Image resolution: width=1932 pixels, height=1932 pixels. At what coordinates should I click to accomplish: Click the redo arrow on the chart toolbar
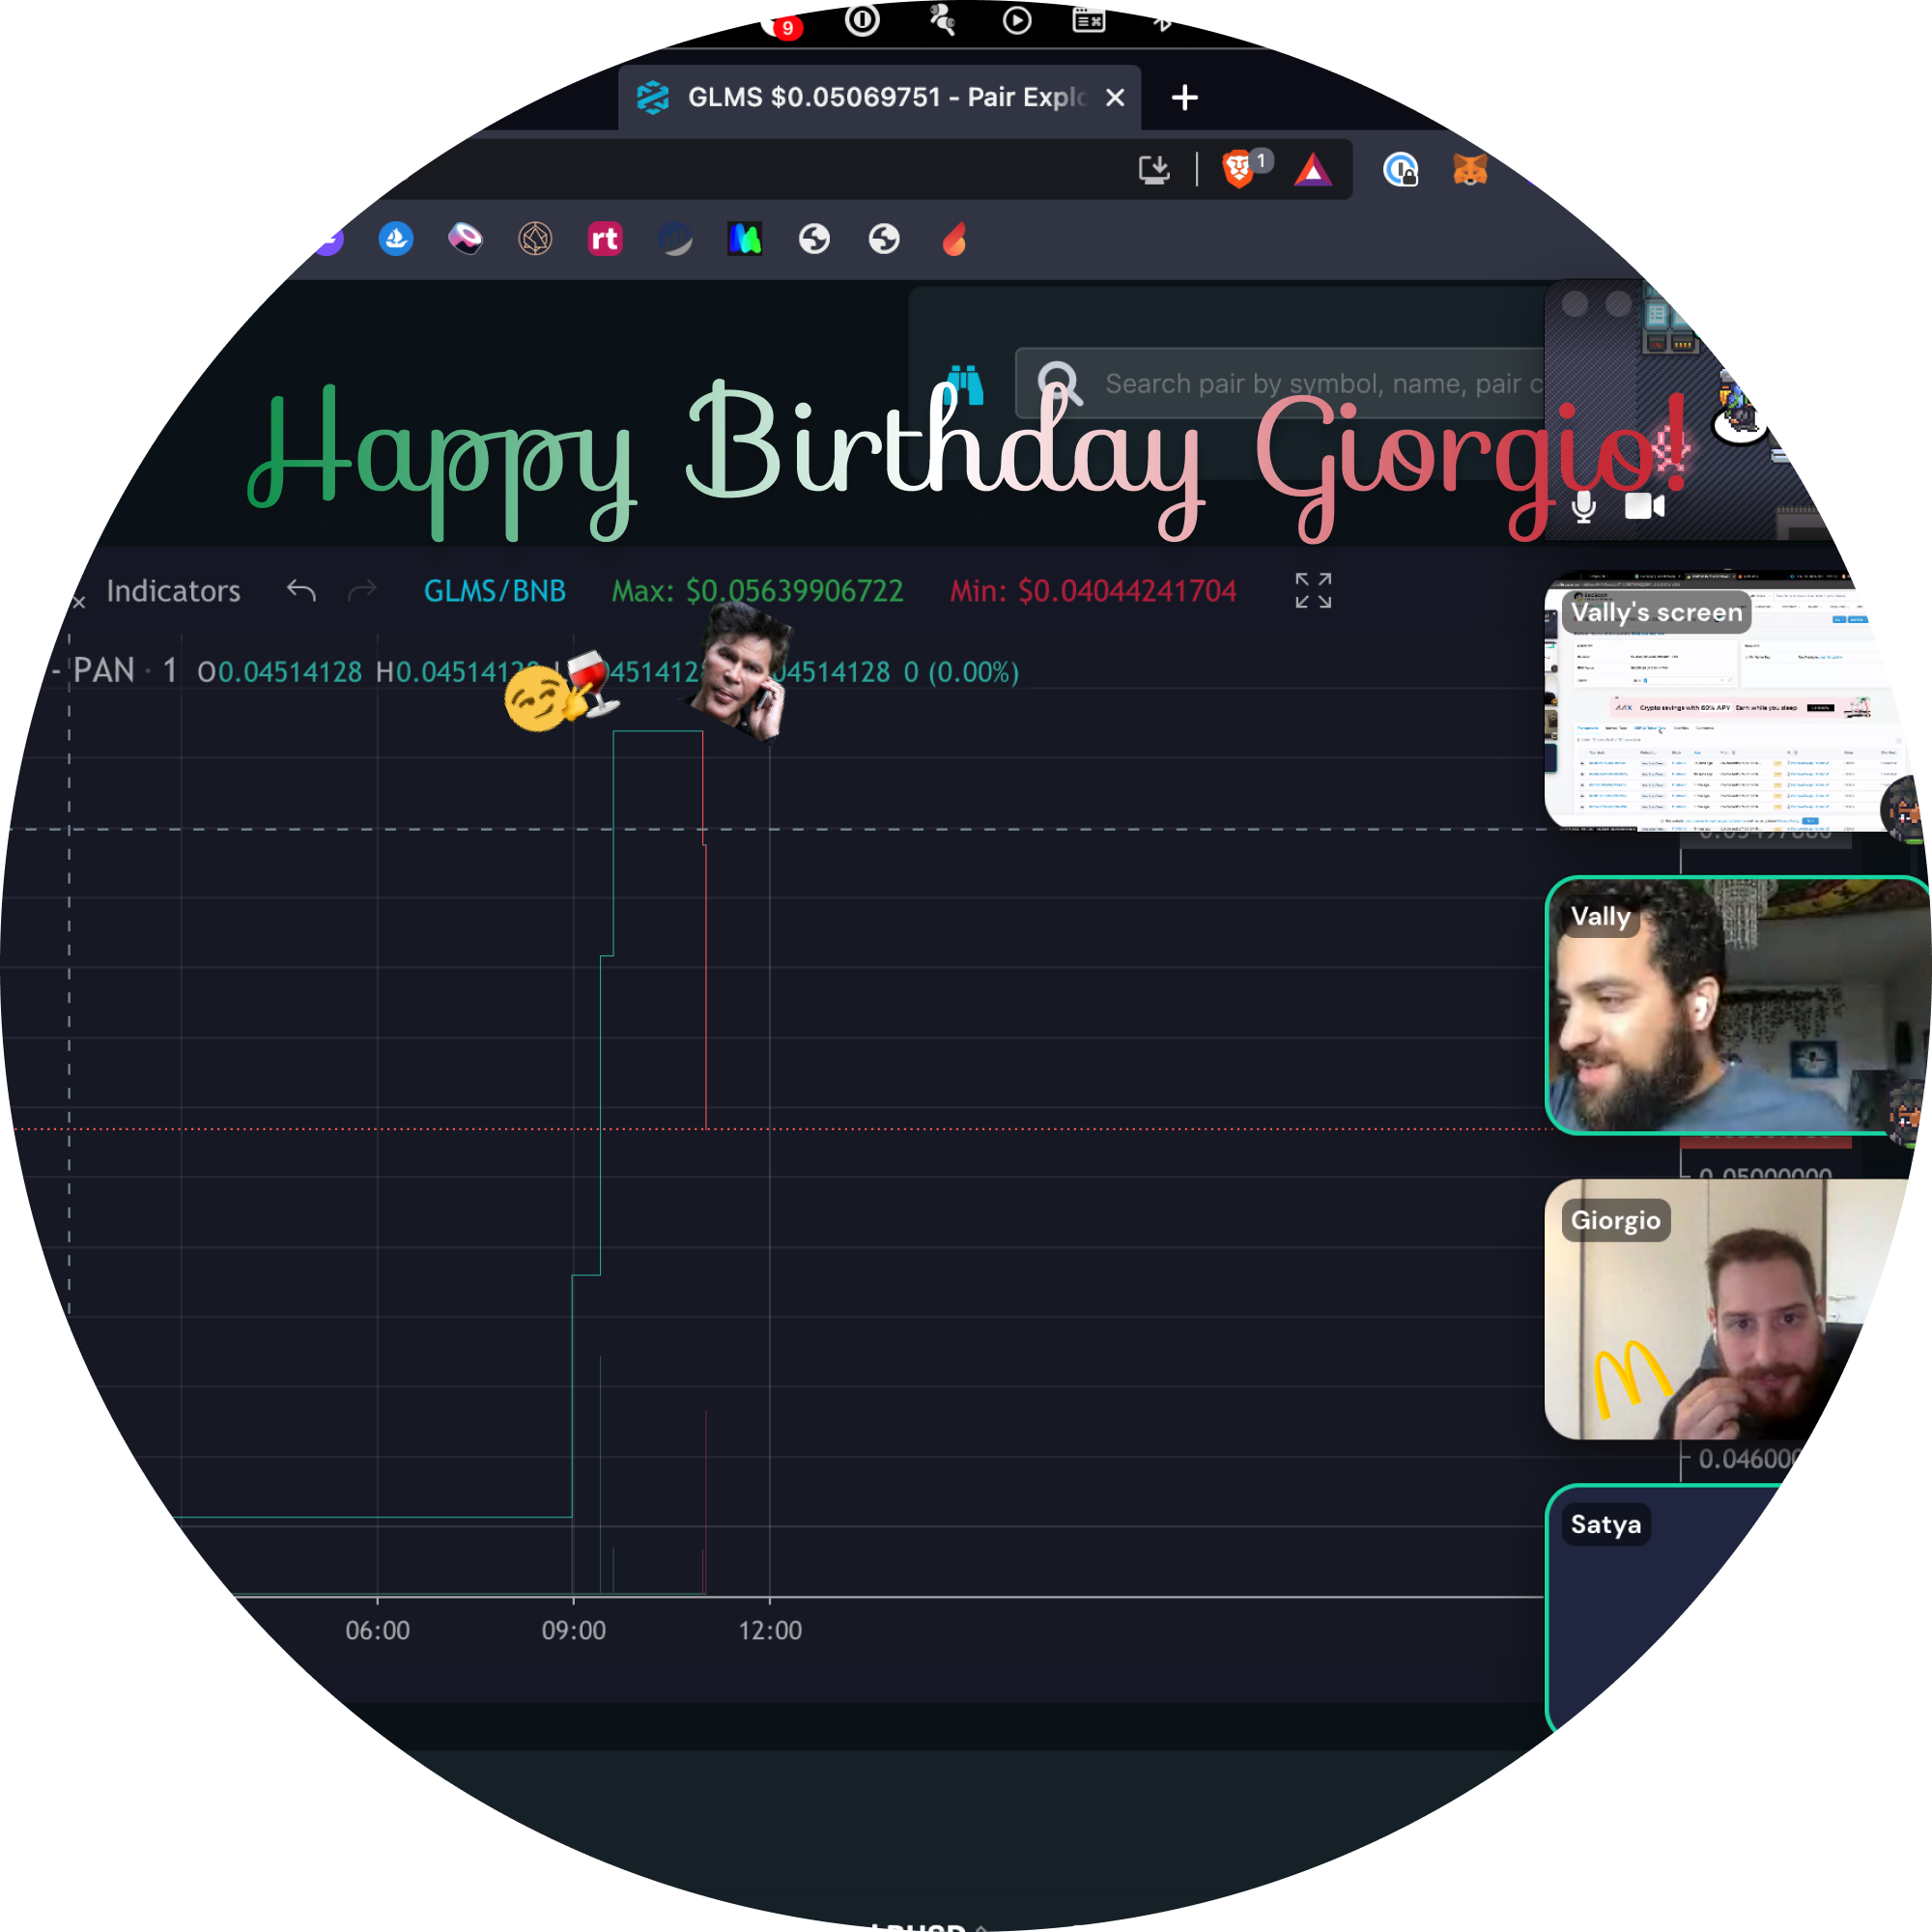362,591
